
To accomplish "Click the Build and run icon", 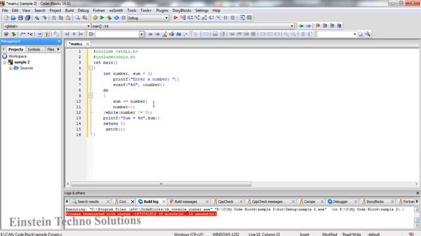I will [x=109, y=18].
